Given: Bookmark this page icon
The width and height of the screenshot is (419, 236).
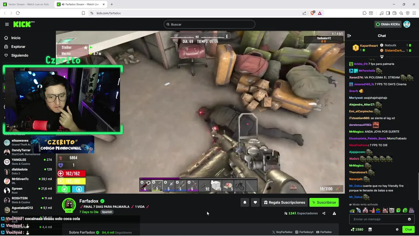Looking at the screenshot, I should 83,13.
